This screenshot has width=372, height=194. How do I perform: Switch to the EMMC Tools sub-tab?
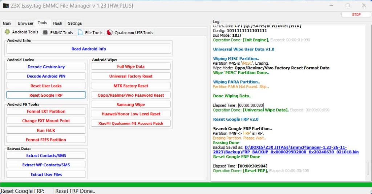click(x=58, y=32)
